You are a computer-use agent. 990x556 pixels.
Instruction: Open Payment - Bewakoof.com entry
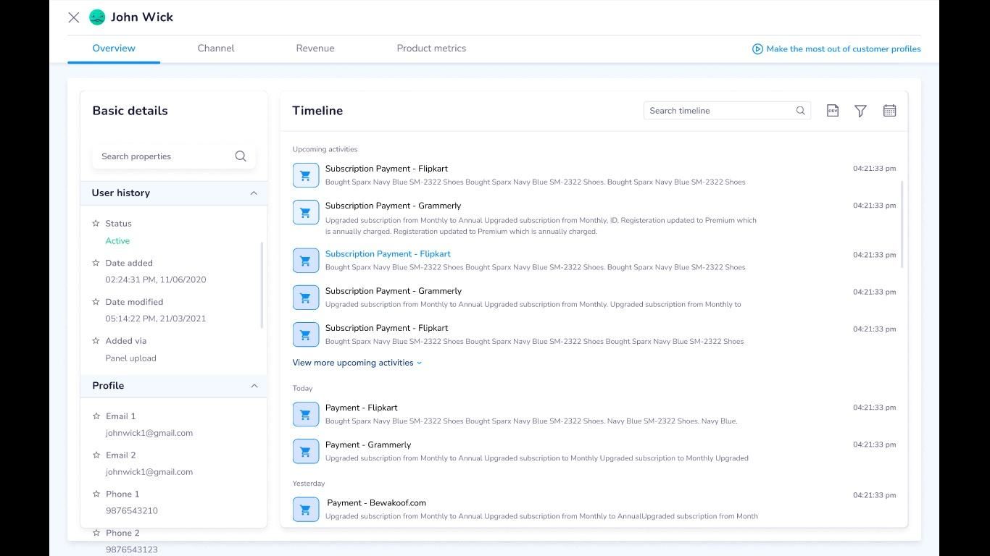tap(376, 503)
